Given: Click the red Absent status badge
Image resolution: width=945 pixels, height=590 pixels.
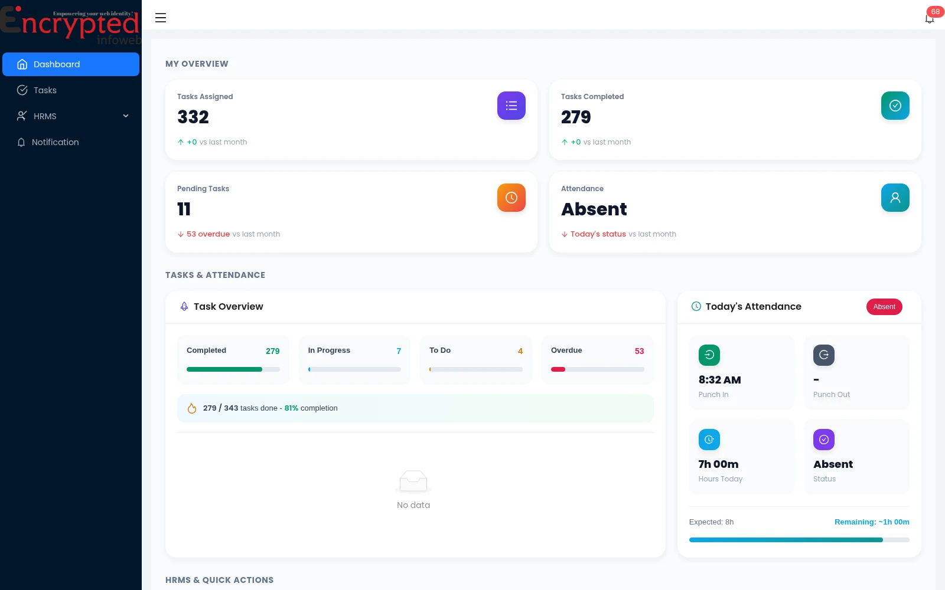Looking at the screenshot, I should tap(884, 307).
